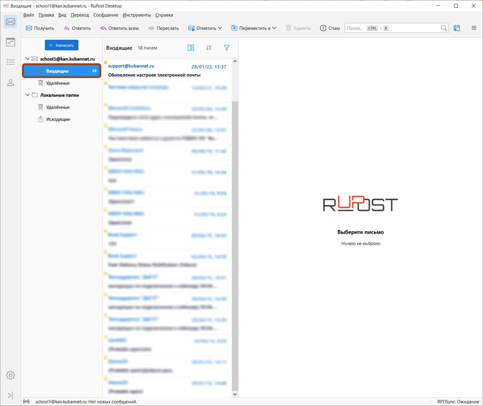Open the Отметить dropdown menu

205,28
